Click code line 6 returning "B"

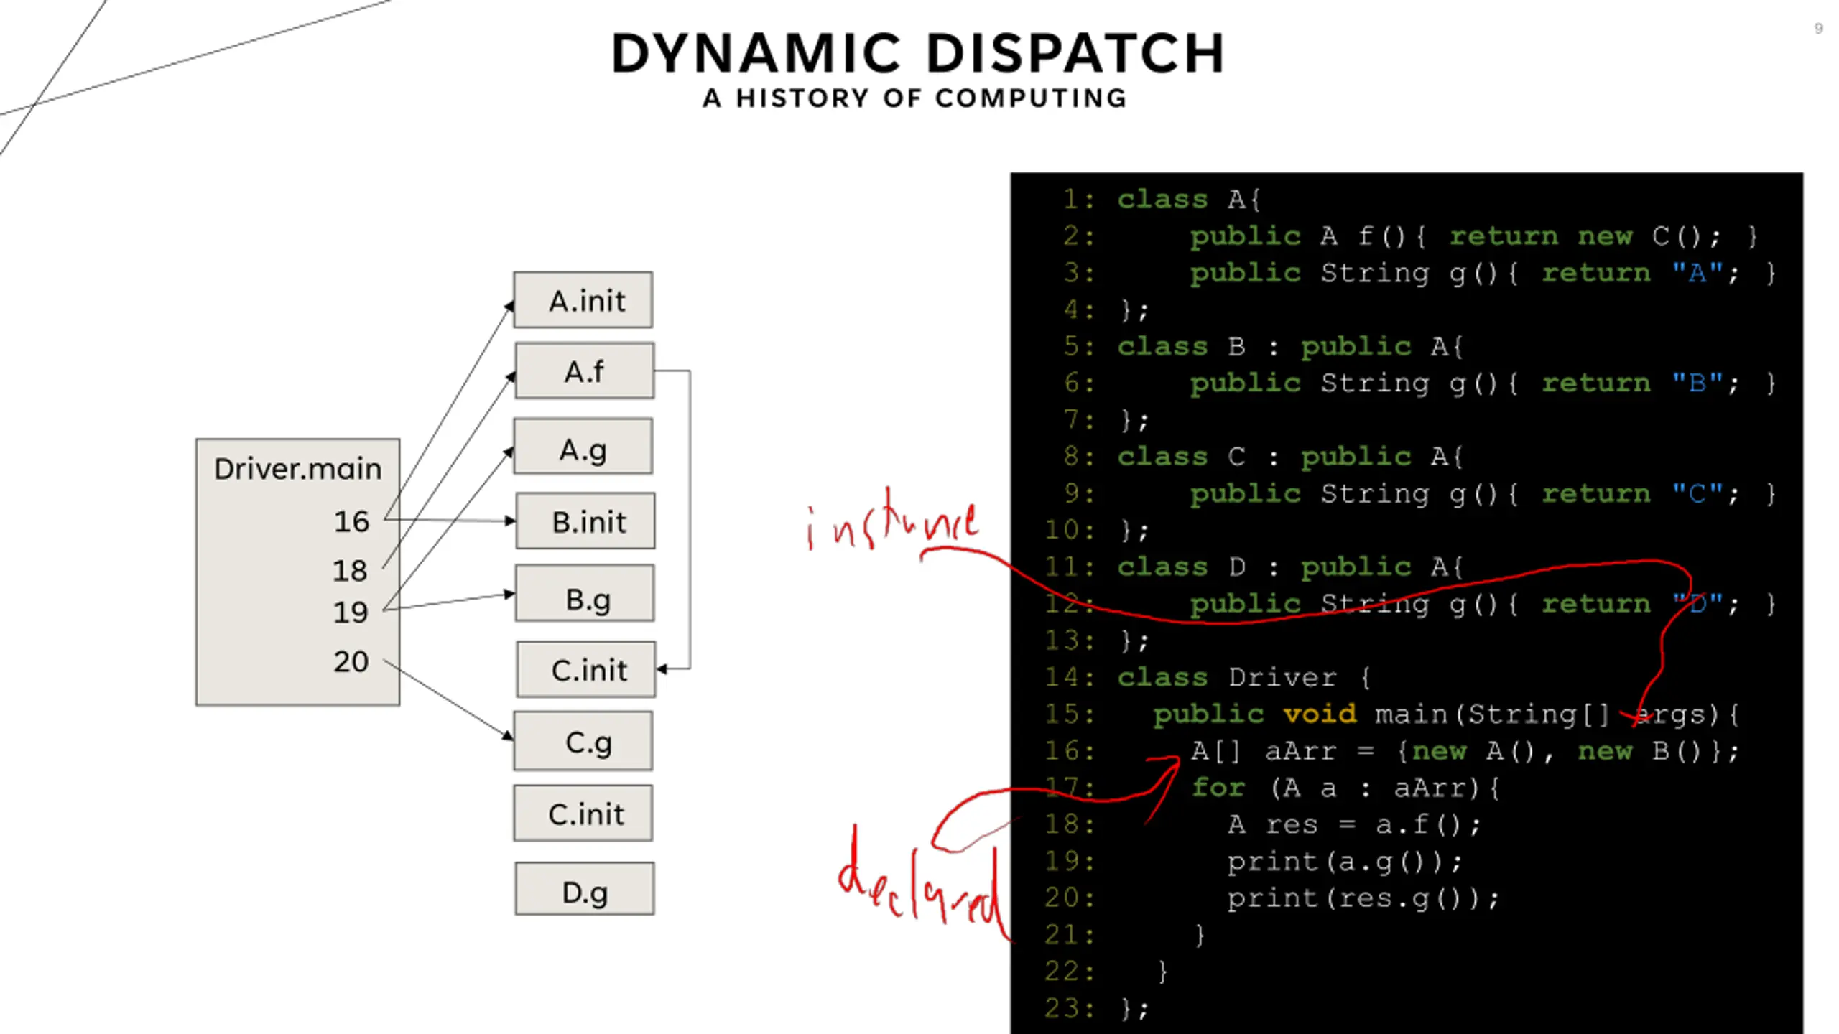[1419, 383]
